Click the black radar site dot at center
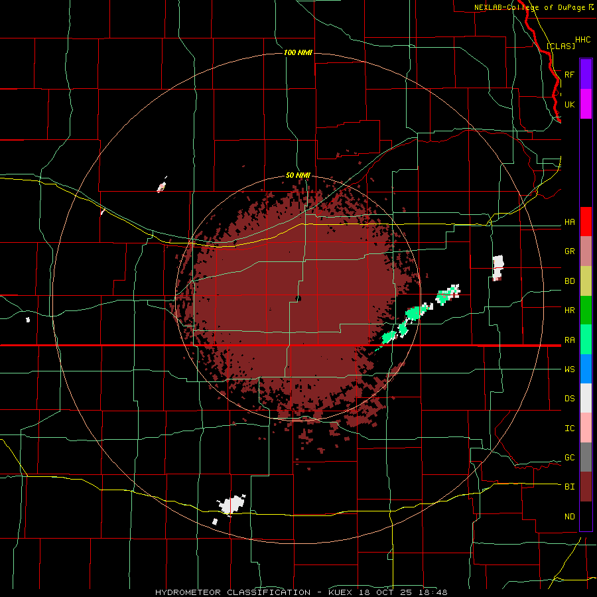Viewport: 597px width, 597px height. coord(298,298)
